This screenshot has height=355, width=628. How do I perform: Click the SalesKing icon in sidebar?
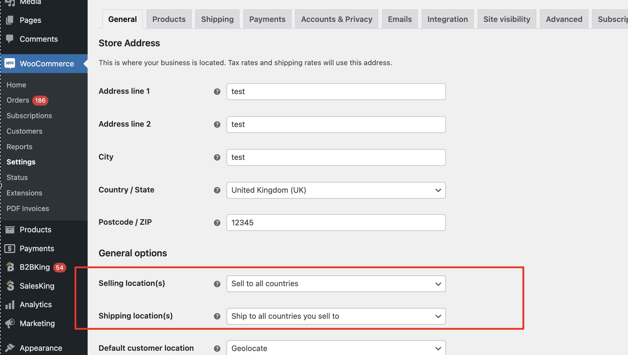(10, 286)
